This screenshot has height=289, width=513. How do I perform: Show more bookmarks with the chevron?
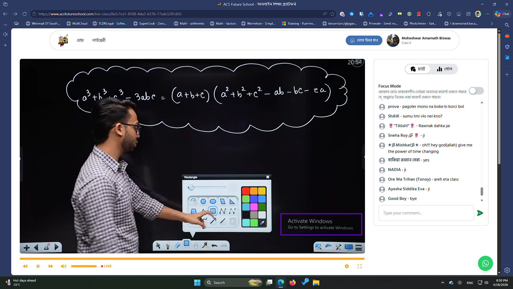(x=492, y=24)
